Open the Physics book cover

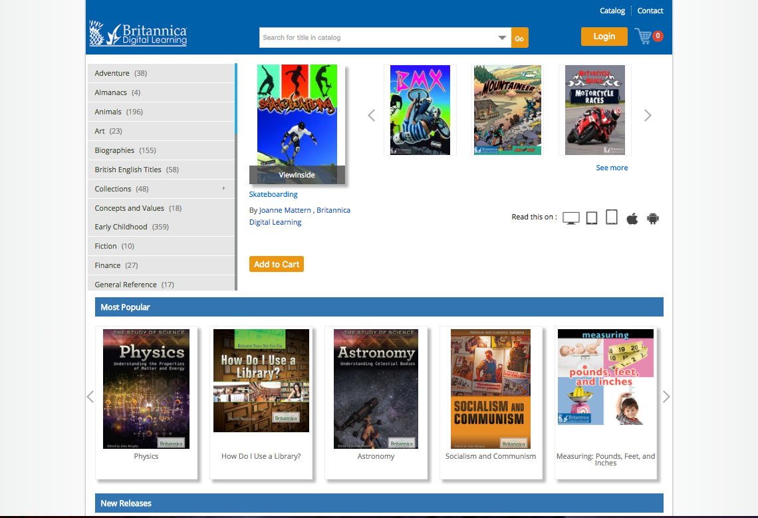pyautogui.click(x=146, y=389)
